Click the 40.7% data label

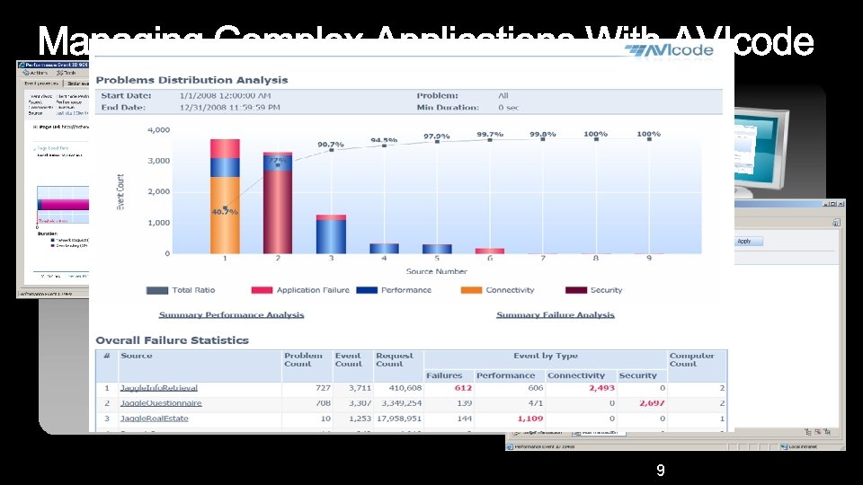pyautogui.click(x=225, y=212)
